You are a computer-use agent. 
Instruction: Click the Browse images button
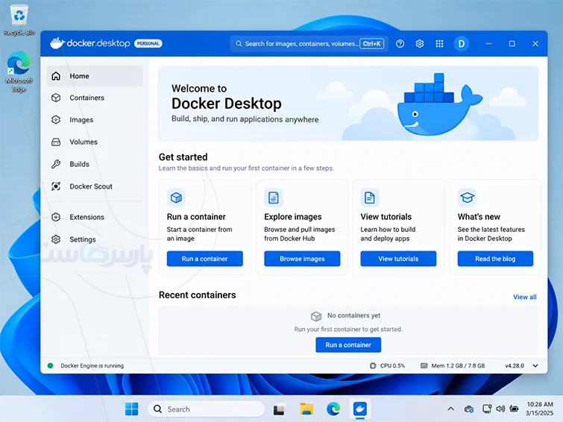[302, 259]
